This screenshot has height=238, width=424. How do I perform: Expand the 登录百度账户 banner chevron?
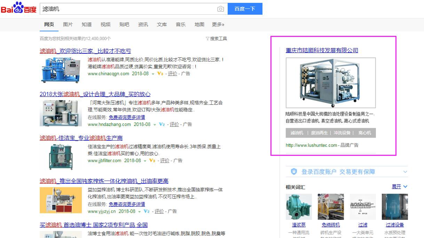[x=405, y=172]
